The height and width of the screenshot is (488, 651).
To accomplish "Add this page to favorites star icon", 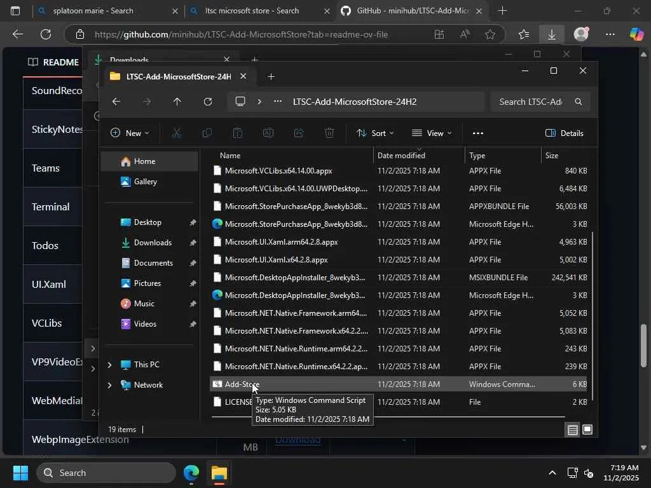I will tap(490, 34).
